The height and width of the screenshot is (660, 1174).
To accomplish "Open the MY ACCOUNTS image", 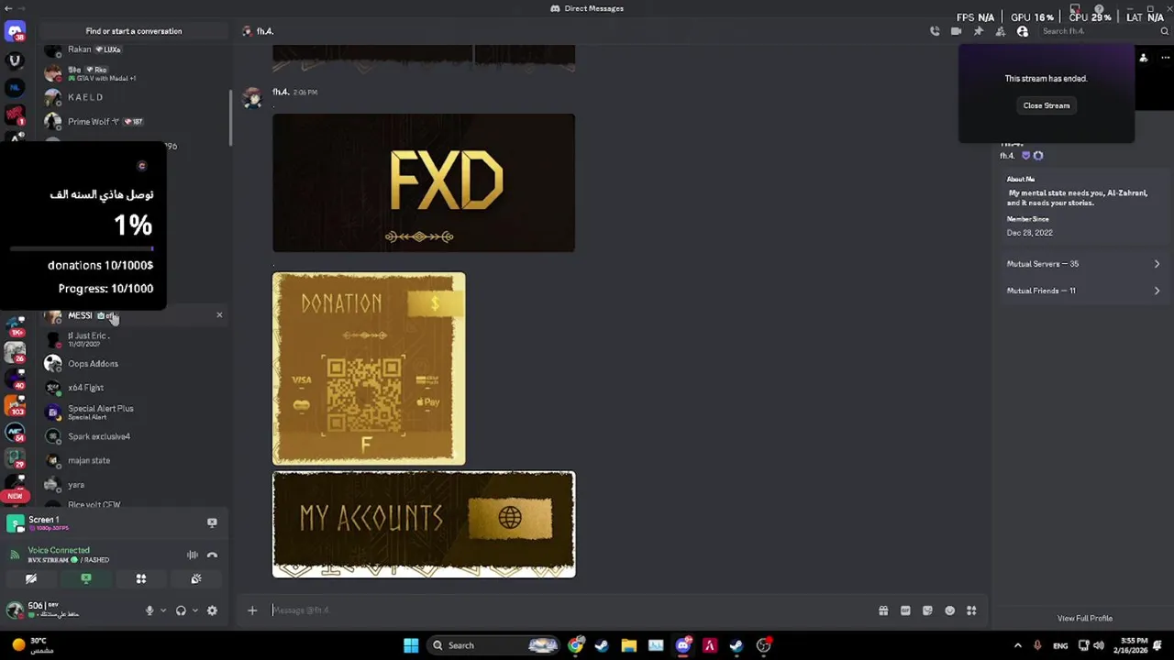I will tap(424, 524).
